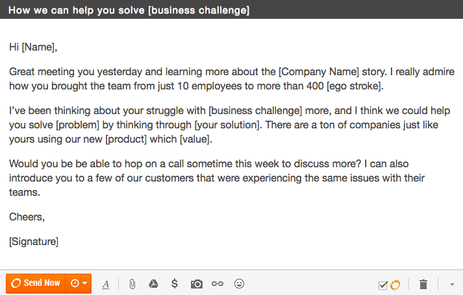463x295 pixels.
Task: Insert file from Google Drive
Action: coord(153,284)
